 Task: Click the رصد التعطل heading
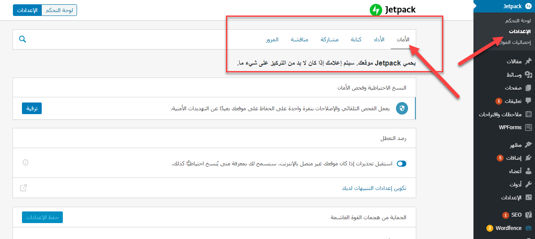click(393, 138)
